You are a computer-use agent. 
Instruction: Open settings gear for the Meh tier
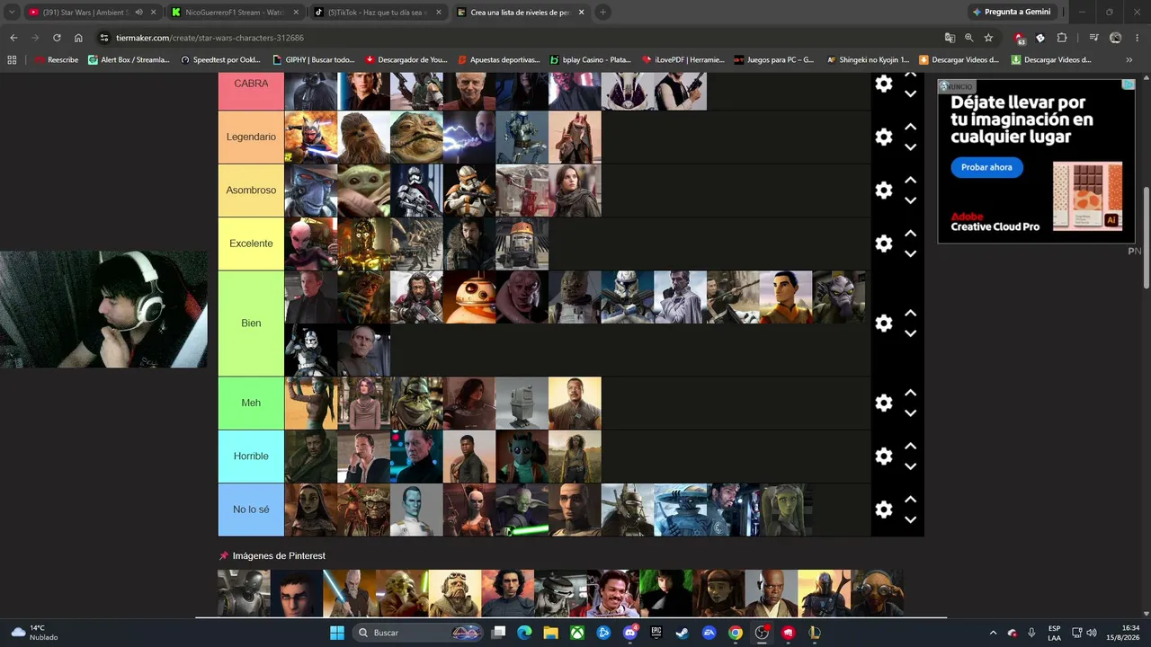point(884,403)
